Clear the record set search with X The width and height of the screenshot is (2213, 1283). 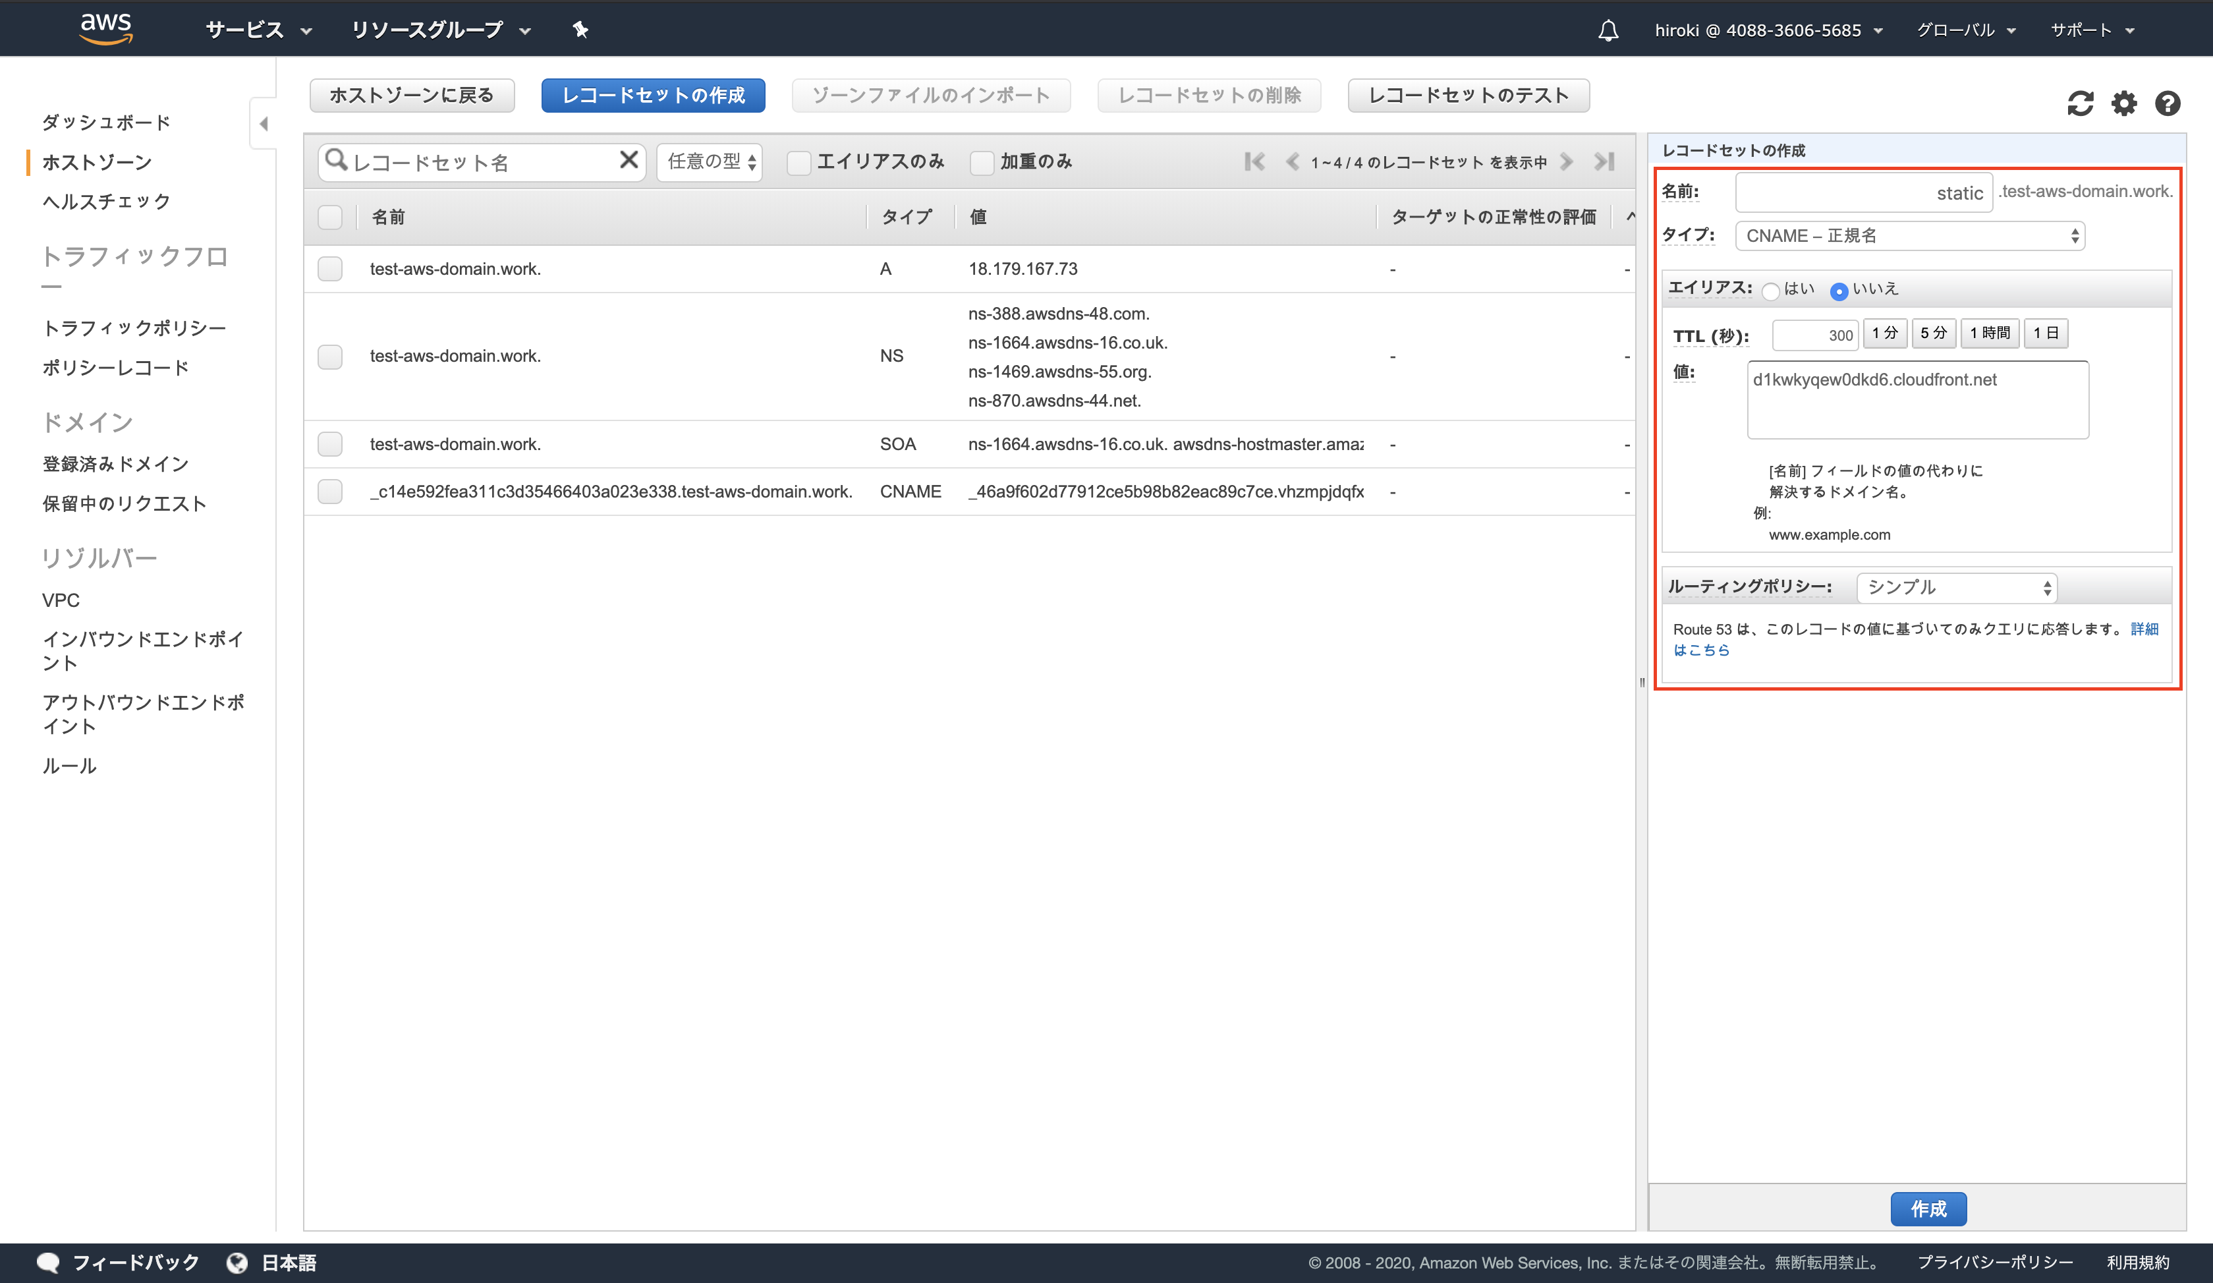(629, 161)
